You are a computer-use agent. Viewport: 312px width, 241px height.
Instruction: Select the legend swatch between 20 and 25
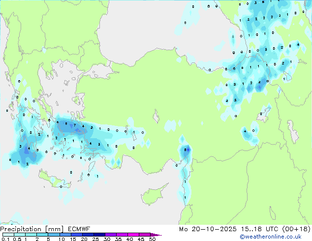88,235
